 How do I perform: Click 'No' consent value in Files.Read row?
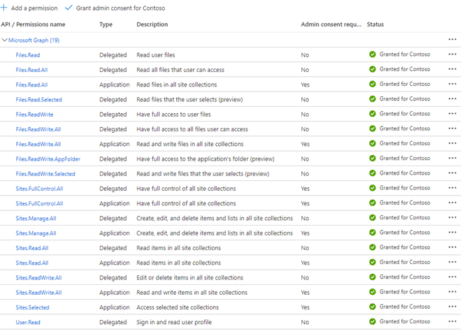[x=305, y=55]
